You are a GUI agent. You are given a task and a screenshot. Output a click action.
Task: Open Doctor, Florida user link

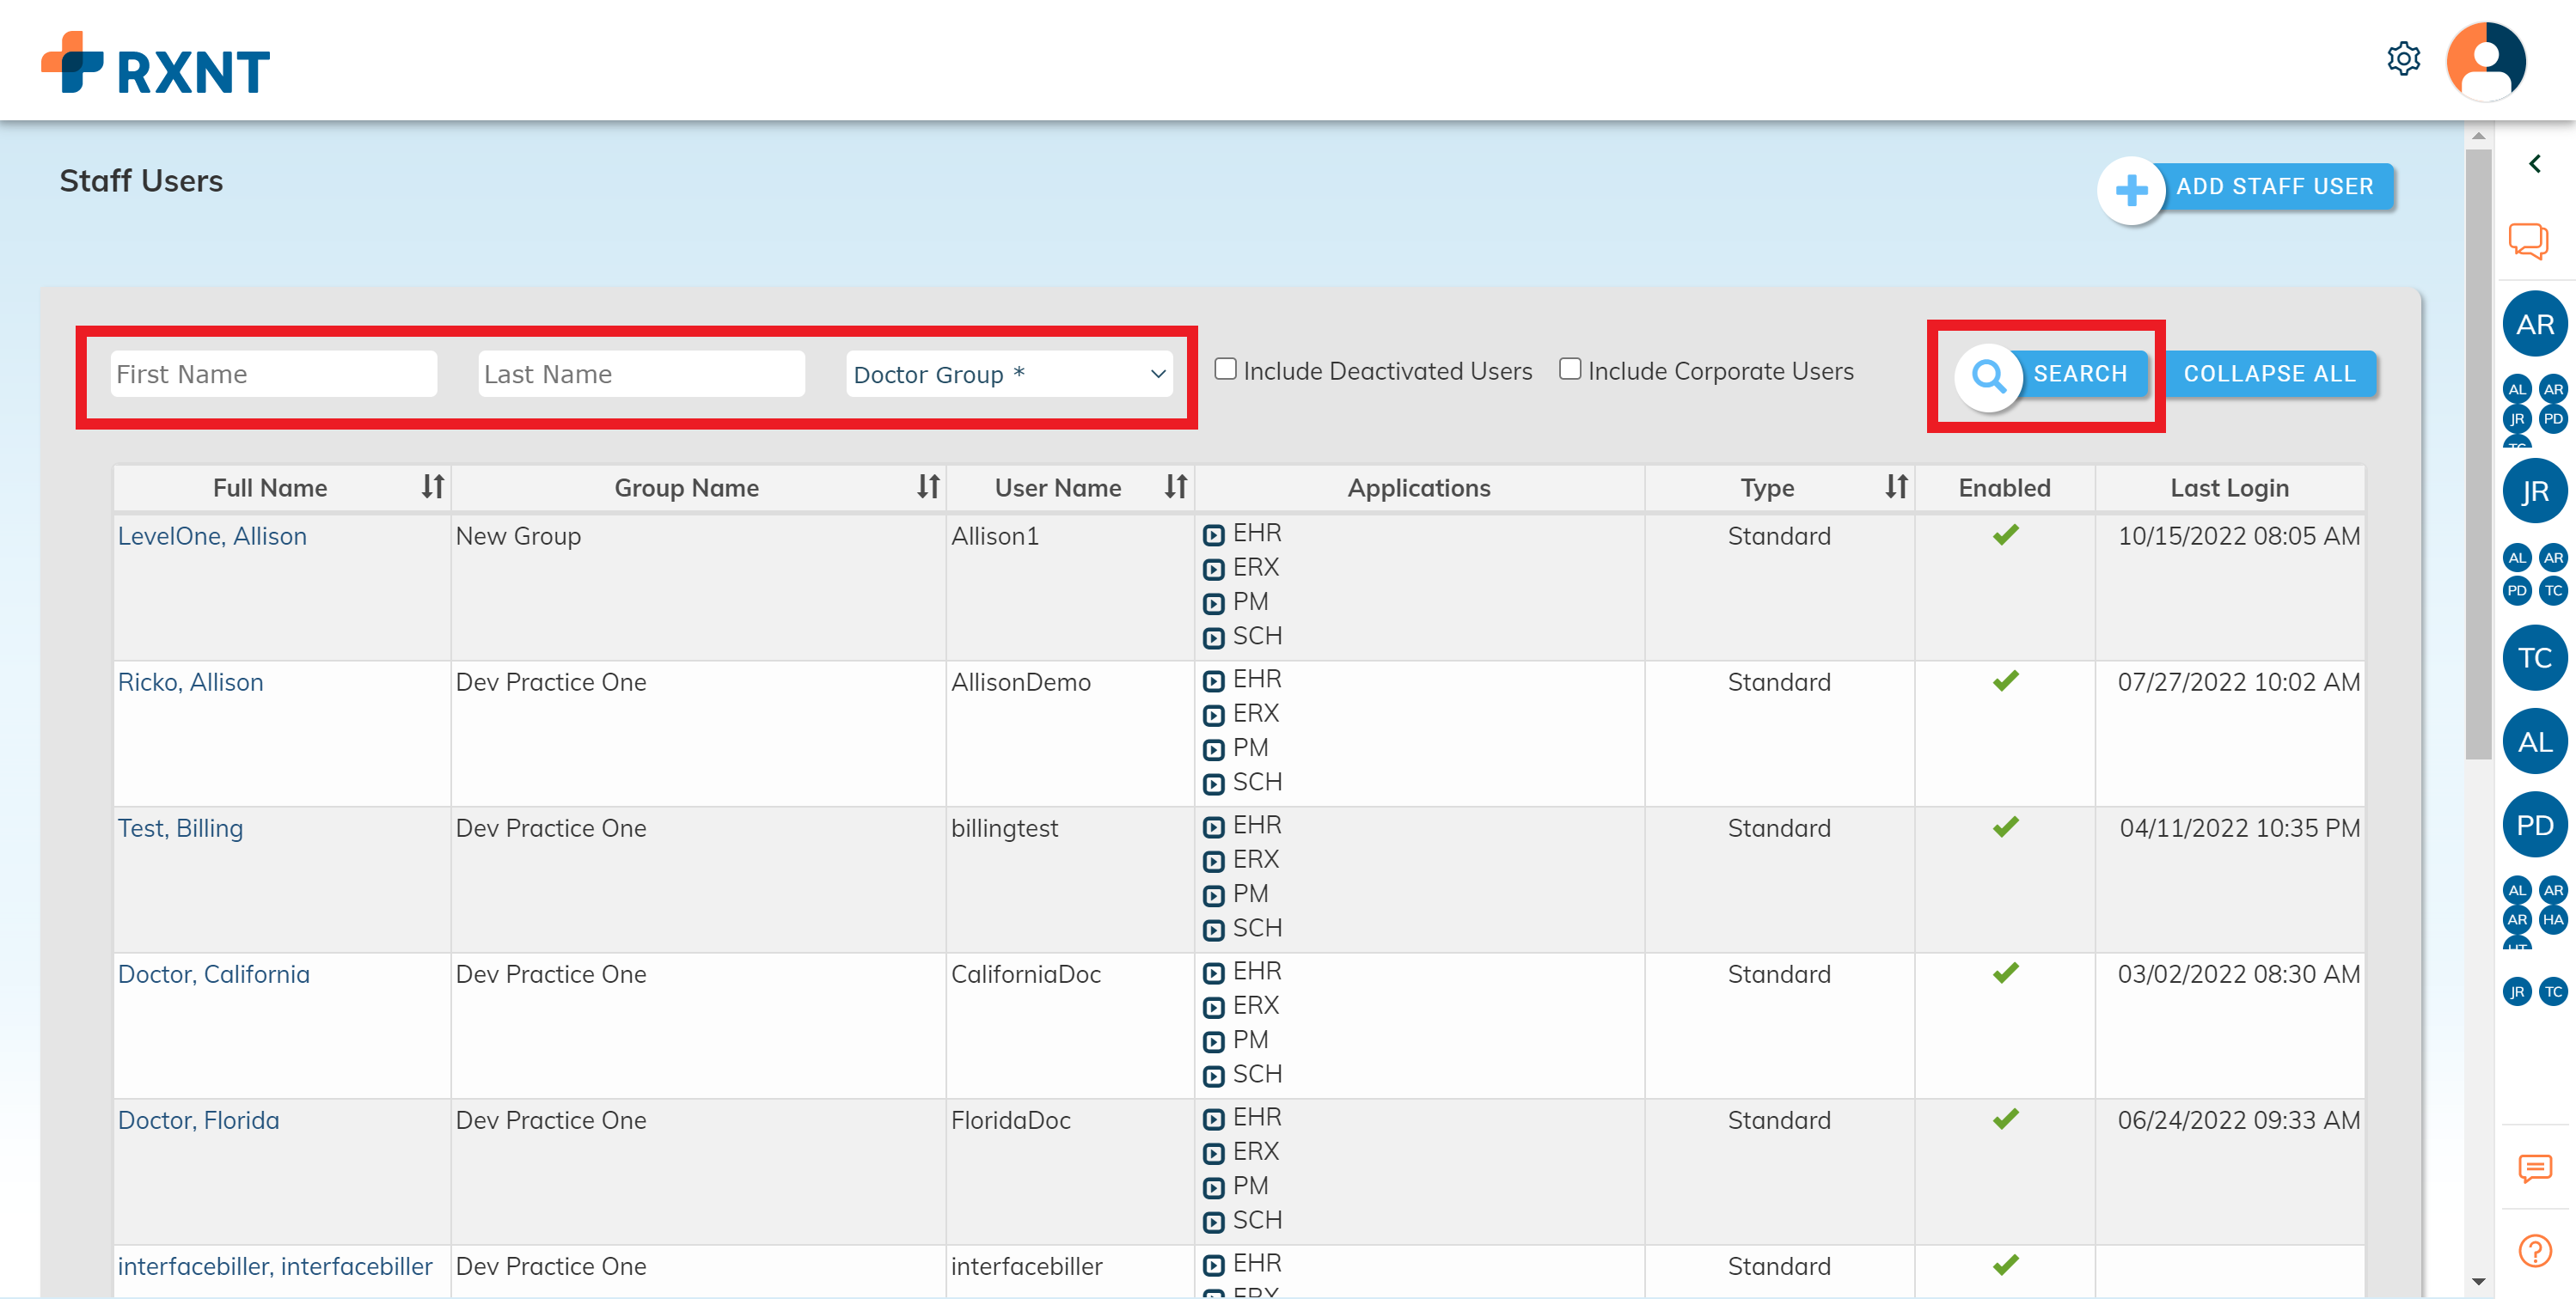(198, 1119)
